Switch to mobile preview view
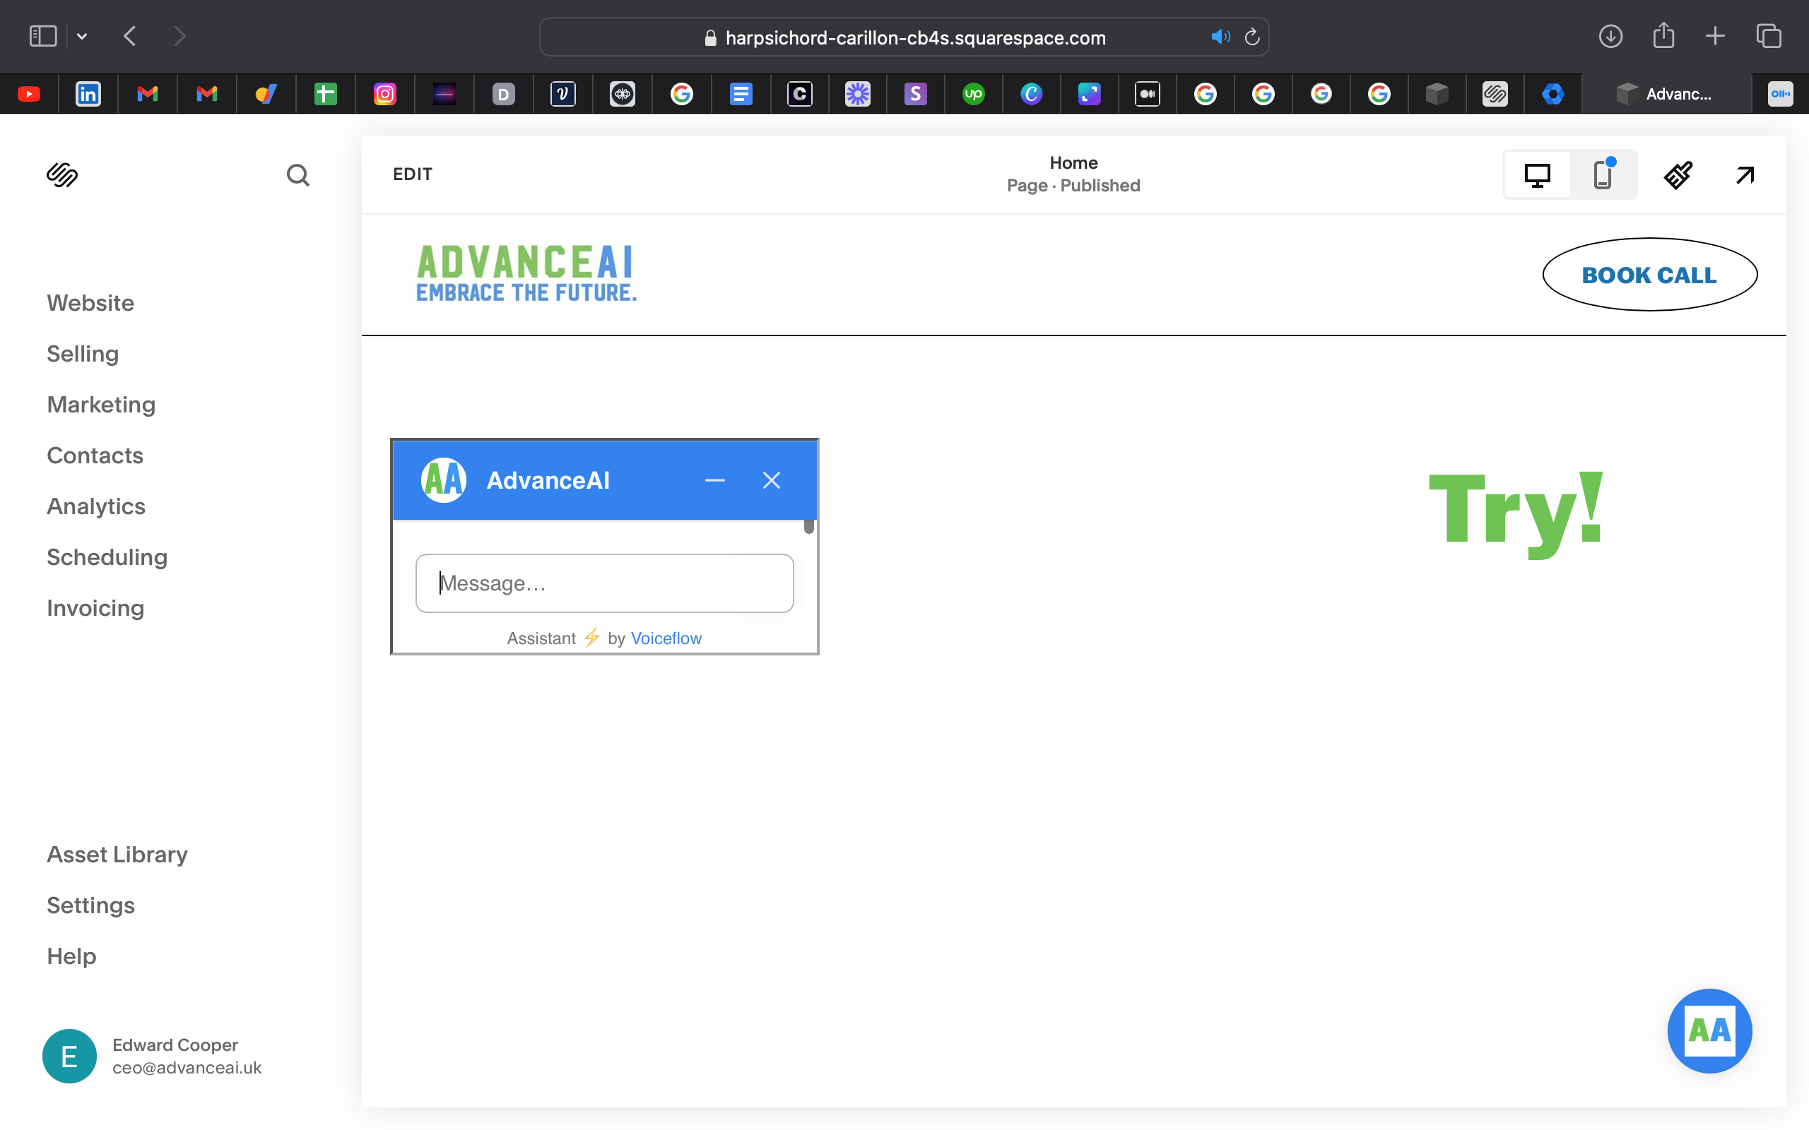This screenshot has height=1130, width=1809. (1603, 175)
